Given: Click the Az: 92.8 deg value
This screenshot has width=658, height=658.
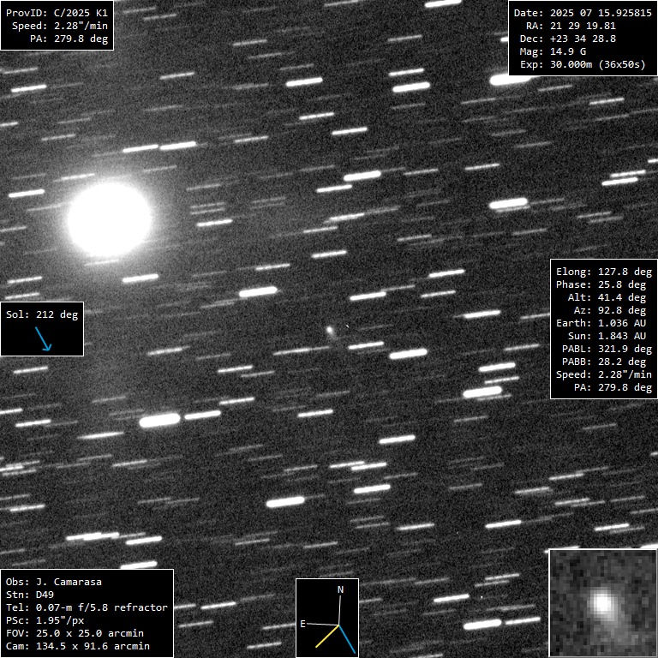Looking at the screenshot, I should click(x=610, y=310).
